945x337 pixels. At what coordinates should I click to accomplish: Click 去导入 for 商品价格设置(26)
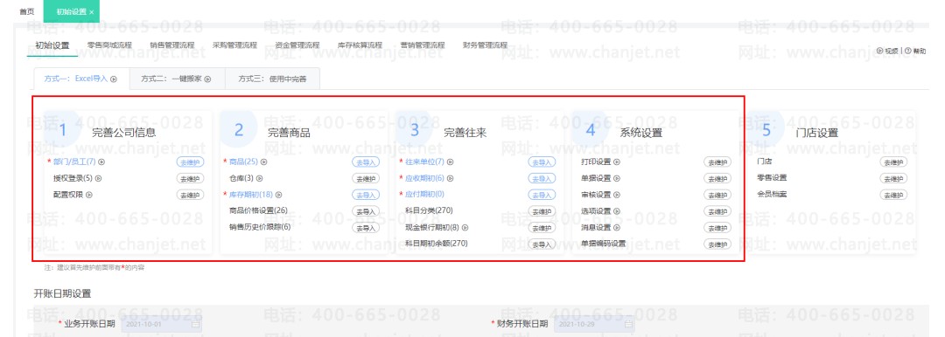click(x=366, y=211)
